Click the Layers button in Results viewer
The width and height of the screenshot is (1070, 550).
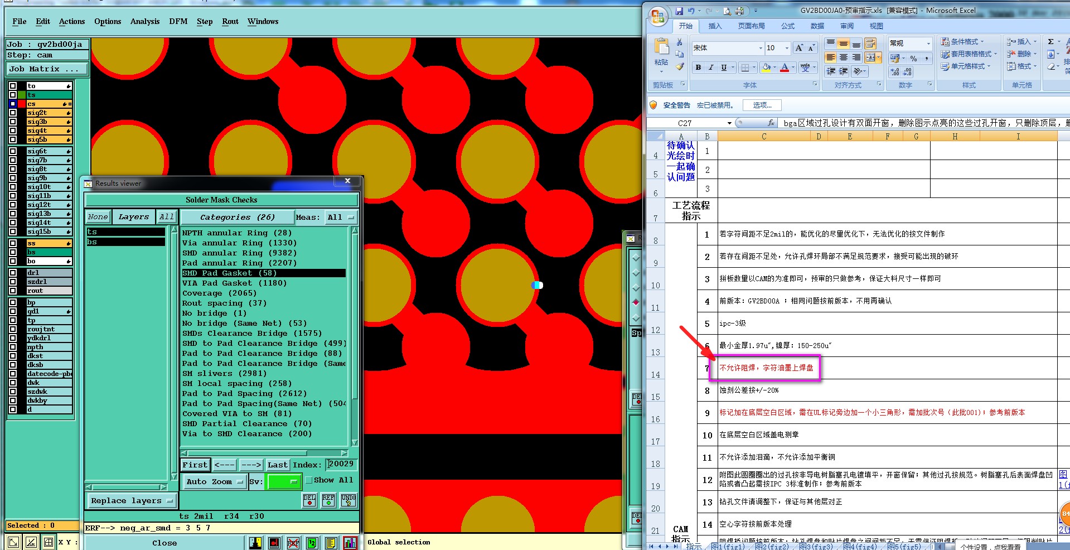(134, 217)
